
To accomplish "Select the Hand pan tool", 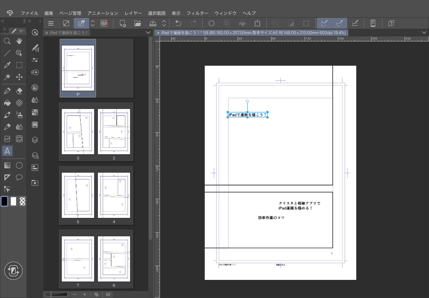I will 19,41.
